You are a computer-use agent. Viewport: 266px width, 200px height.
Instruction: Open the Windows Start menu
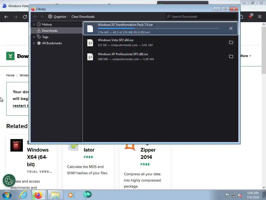click(7, 195)
